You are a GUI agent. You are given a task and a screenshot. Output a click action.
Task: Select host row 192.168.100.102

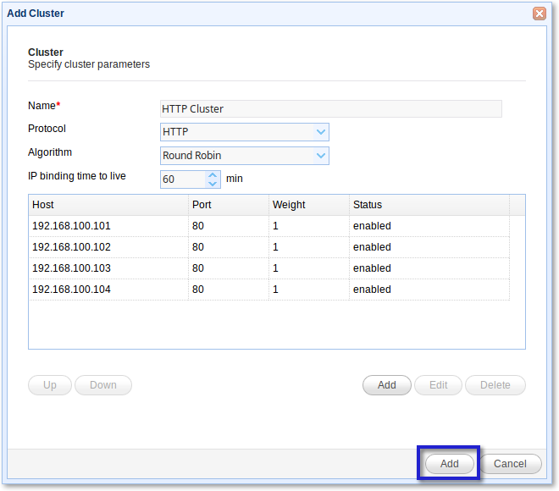269,247
